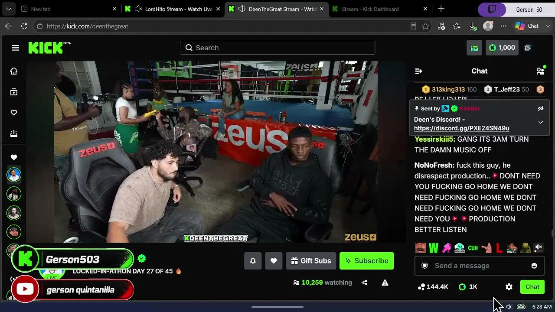Hide the pinned KickBot message
This screenshot has height=312, width=555.
pyautogui.click(x=541, y=108)
